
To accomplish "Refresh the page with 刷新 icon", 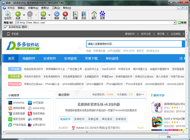I will point(57,15).
